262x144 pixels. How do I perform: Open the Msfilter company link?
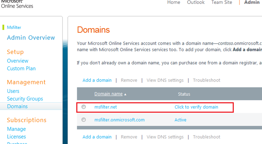coord(14,27)
